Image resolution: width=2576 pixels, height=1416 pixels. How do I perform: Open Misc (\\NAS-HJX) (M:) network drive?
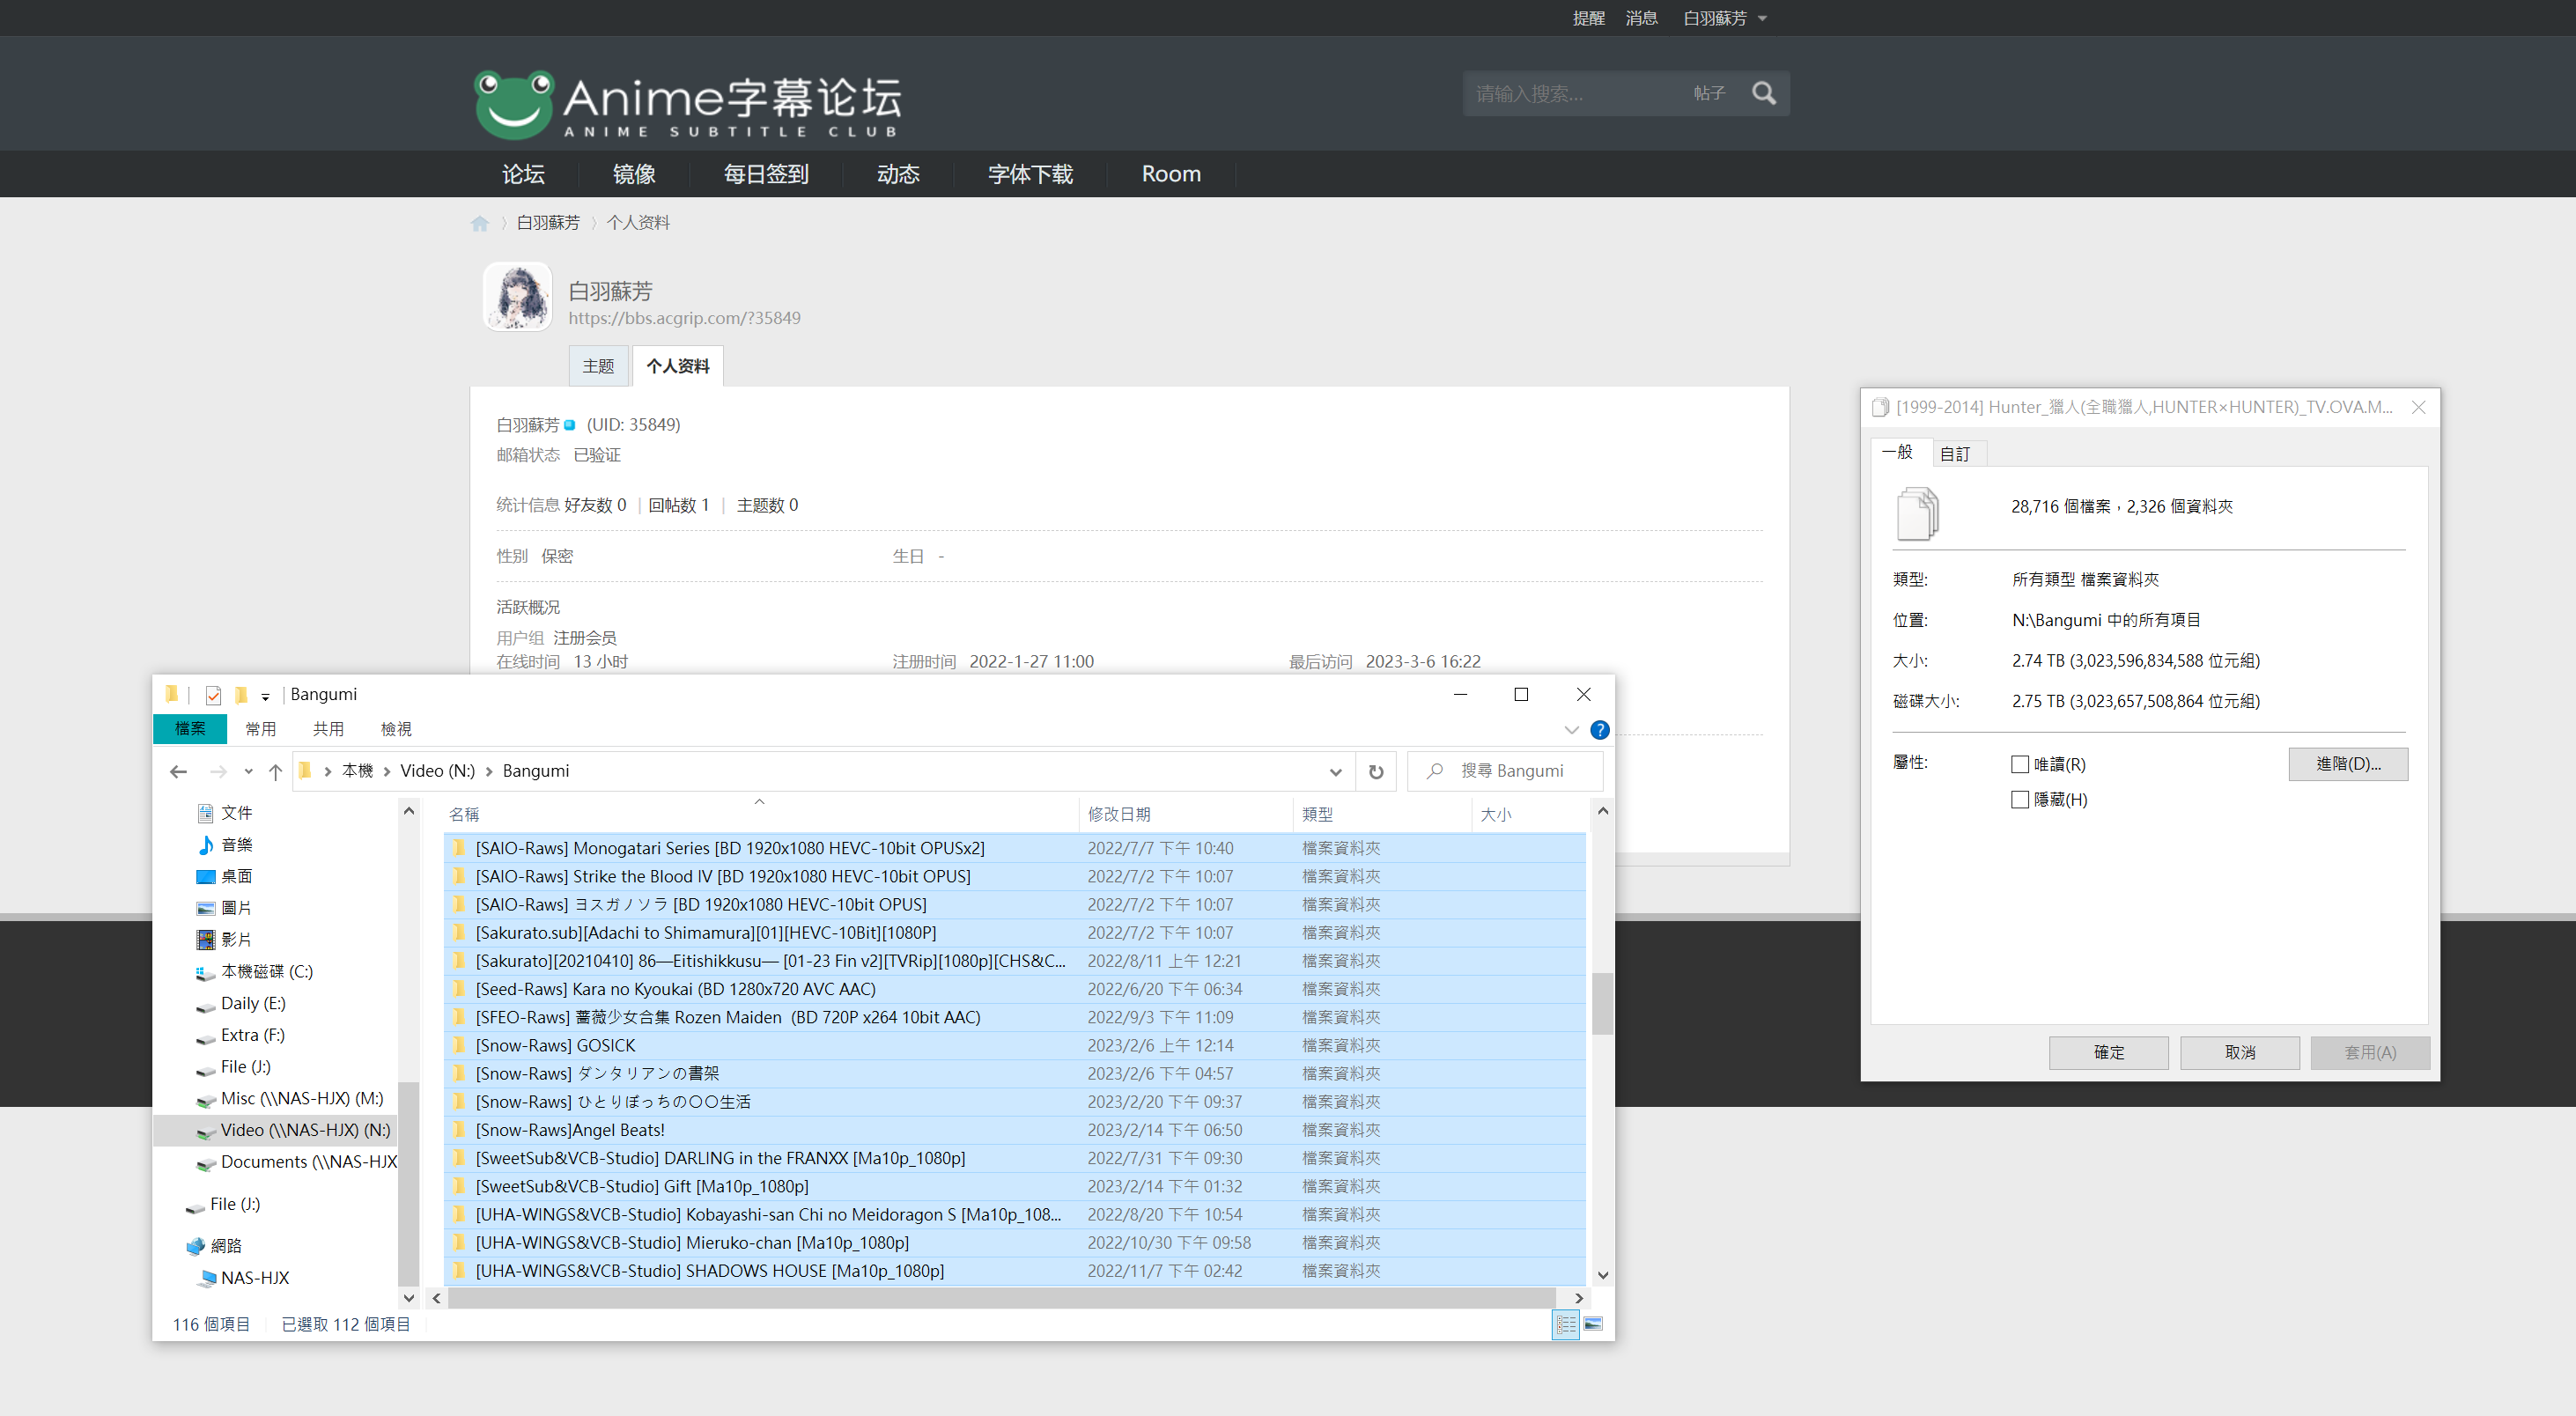290,1098
